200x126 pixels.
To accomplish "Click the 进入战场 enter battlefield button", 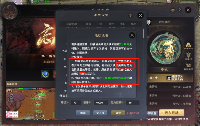I will [172, 113].
